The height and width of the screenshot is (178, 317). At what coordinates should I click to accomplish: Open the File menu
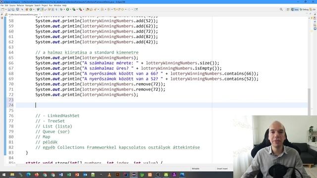[2, 5]
